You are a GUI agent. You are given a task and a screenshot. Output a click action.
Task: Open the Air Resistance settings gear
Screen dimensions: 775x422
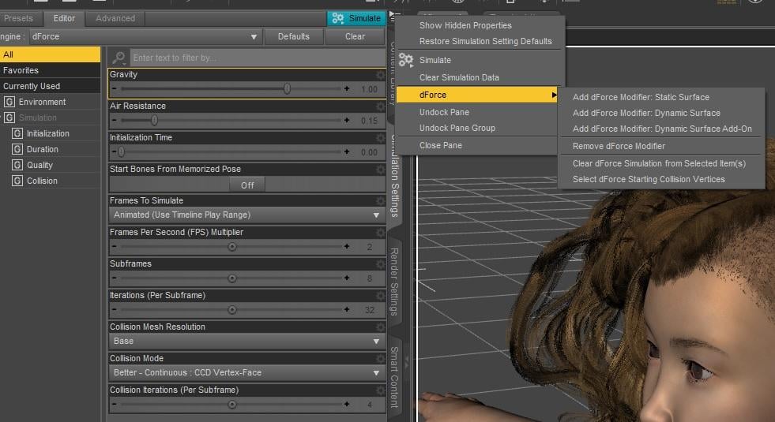(x=380, y=106)
